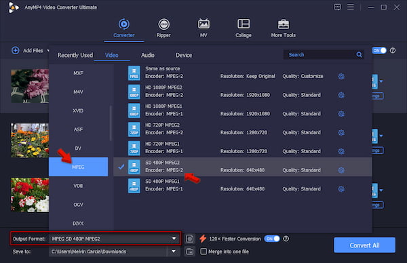Open the Collage tab
This screenshot has width=407, height=263.
tap(244, 28)
